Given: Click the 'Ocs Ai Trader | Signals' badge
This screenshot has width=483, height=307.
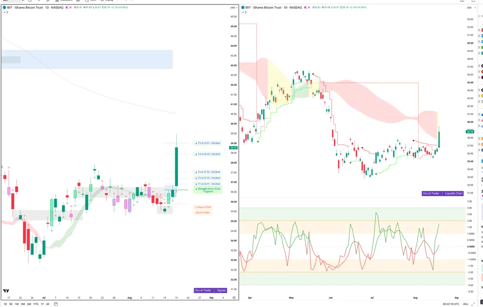Looking at the screenshot, I should tap(211, 290).
